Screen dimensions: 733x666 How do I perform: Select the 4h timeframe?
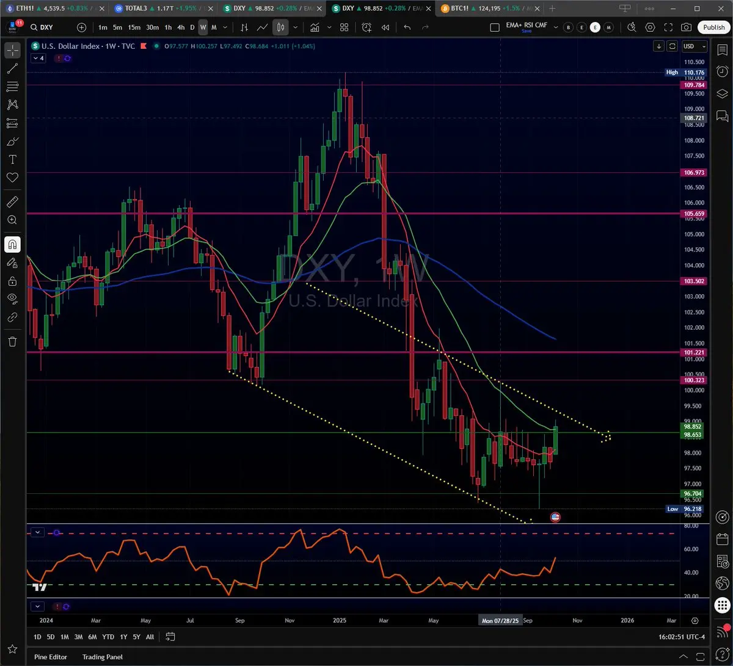coord(181,27)
